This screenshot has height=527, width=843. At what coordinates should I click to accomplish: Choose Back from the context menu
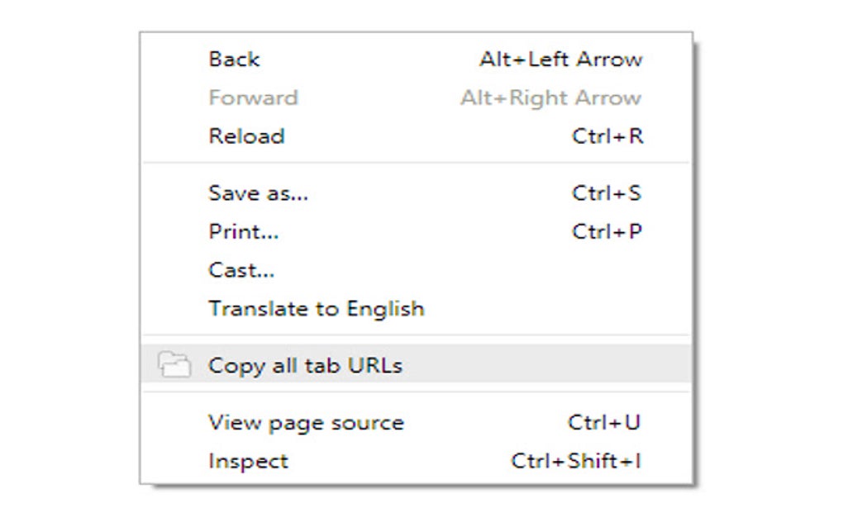tap(234, 59)
